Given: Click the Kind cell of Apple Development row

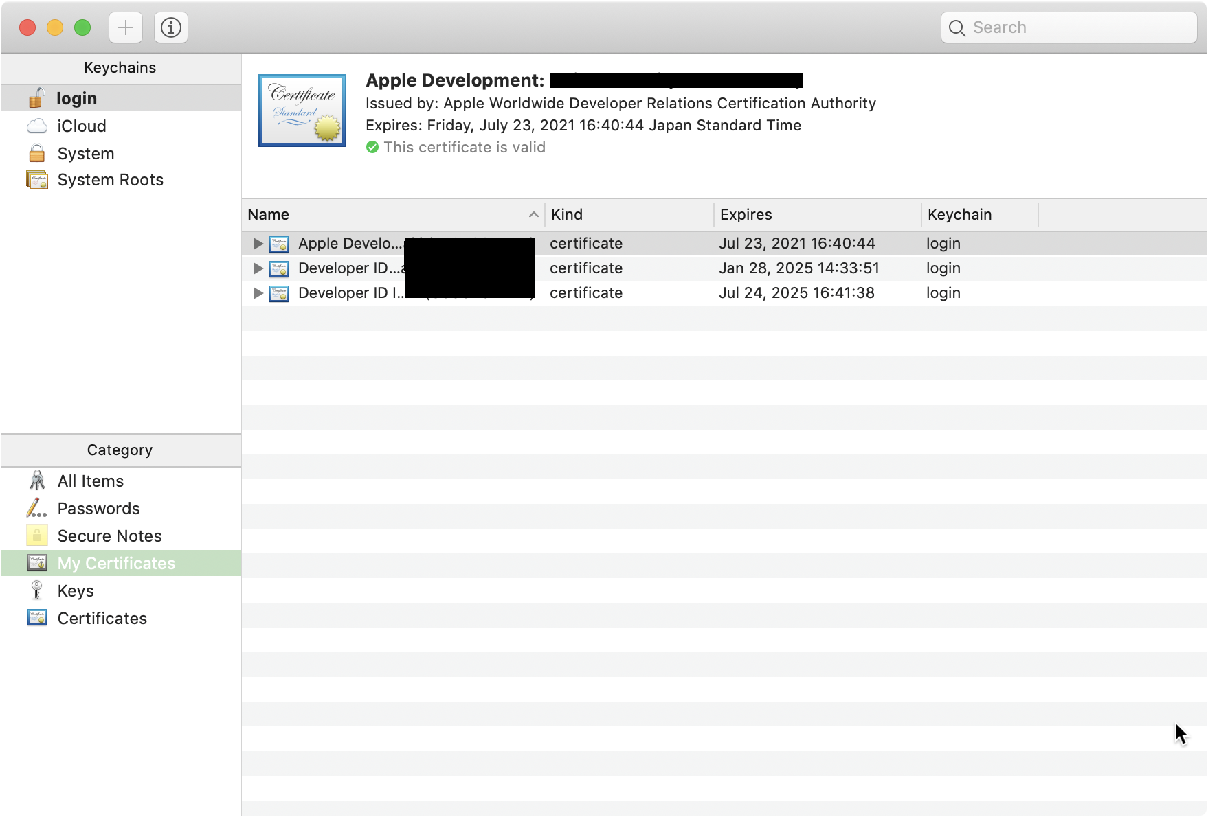Looking at the screenshot, I should point(586,244).
